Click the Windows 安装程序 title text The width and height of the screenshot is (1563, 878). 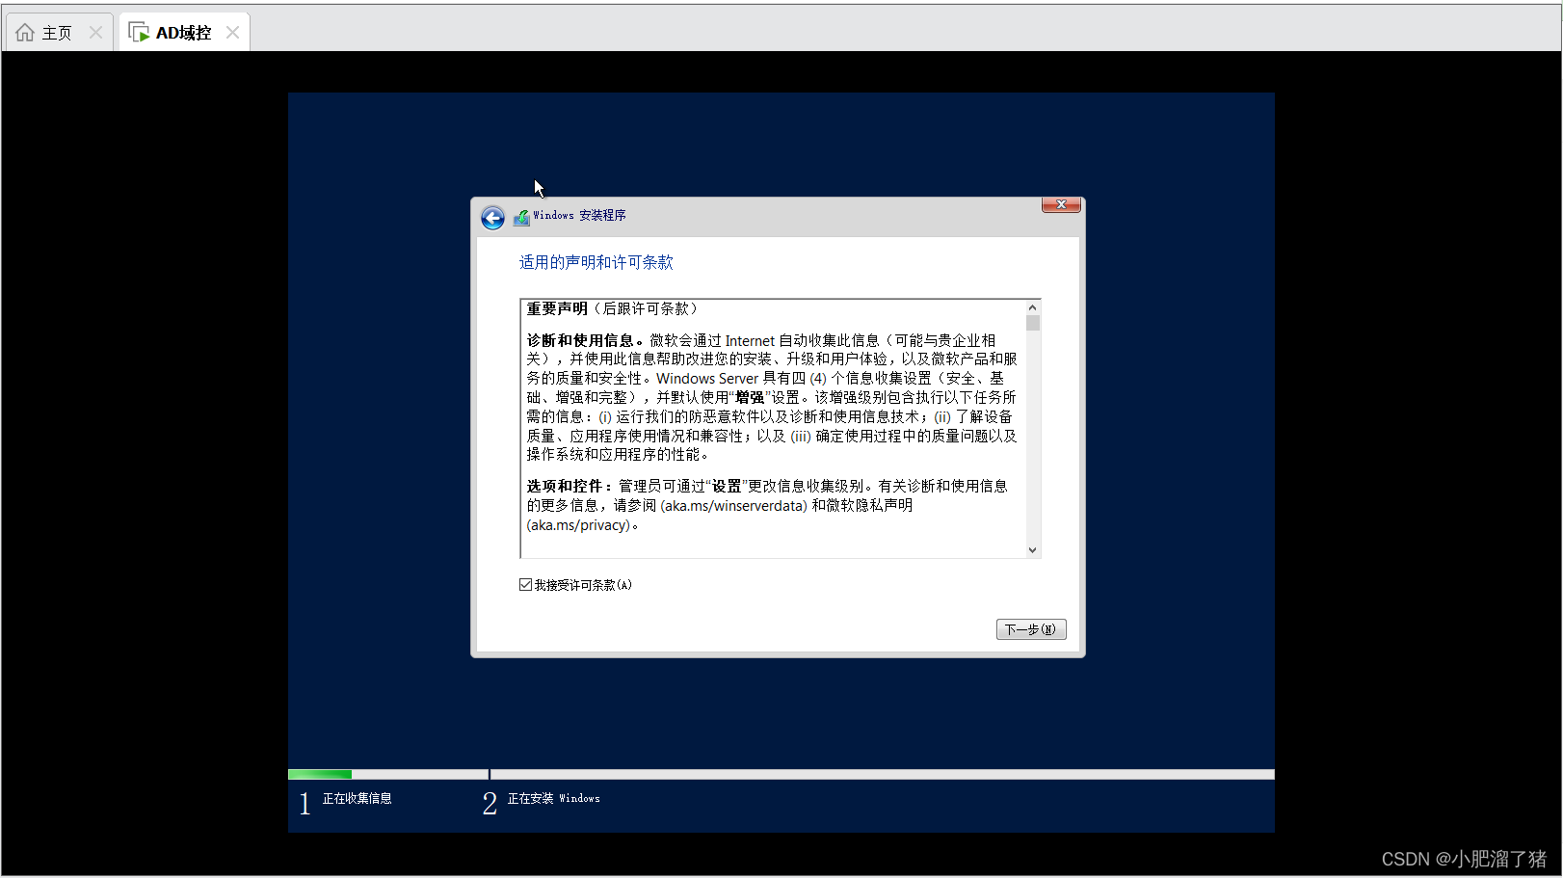click(579, 215)
